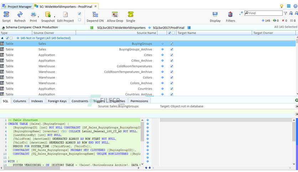Toggle the Single script option
This screenshot has width=298, height=172.
pyautogui.click(x=130, y=17)
